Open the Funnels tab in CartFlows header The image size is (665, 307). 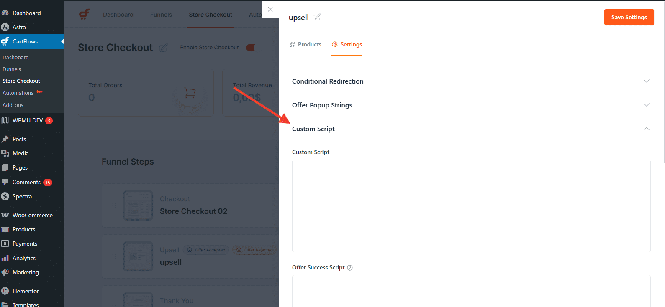click(x=161, y=15)
